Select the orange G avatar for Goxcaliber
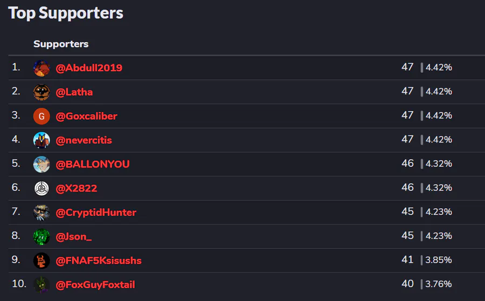This screenshot has height=301, width=485. [x=41, y=117]
